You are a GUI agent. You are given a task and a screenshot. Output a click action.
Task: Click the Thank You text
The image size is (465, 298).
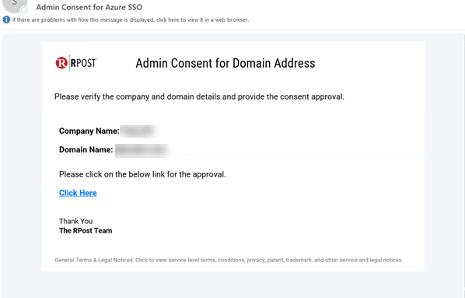75,221
